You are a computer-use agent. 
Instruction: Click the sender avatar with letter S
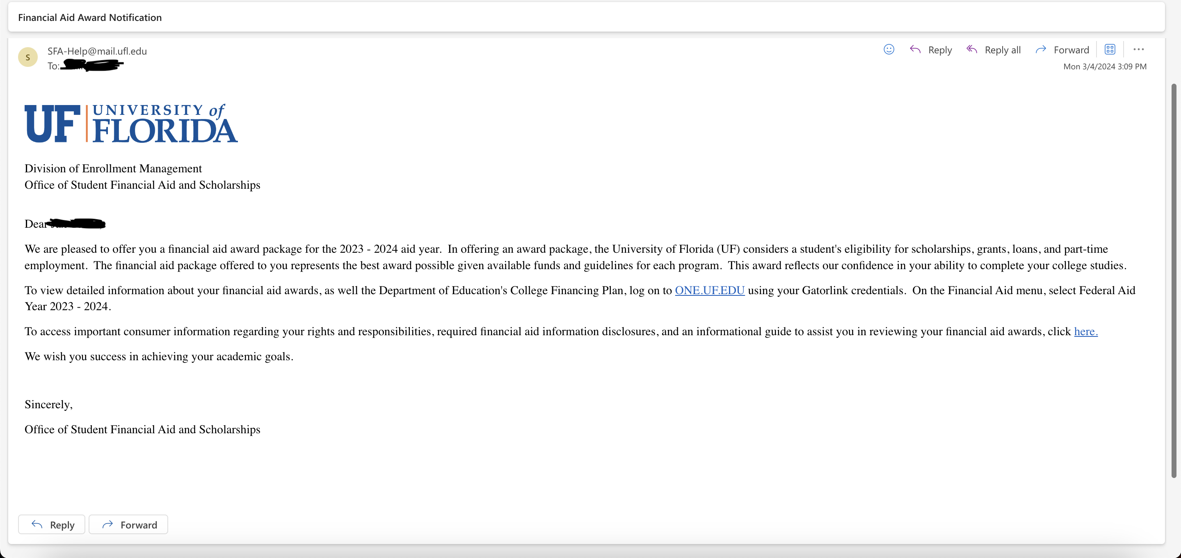27,57
